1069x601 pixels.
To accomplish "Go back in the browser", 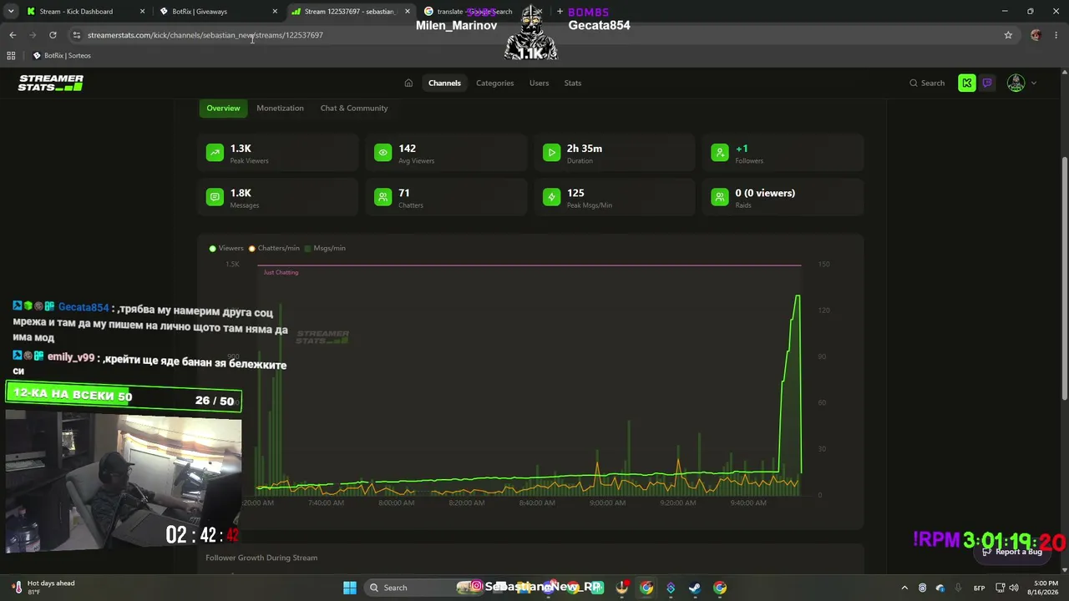I will (x=13, y=35).
